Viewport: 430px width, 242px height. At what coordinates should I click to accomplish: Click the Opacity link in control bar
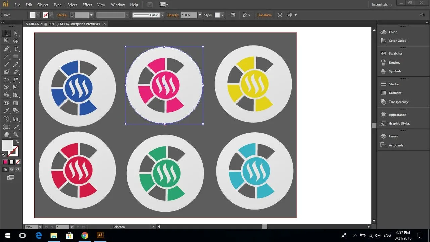pos(173,15)
